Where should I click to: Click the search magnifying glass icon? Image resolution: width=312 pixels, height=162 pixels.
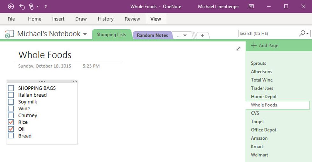[302, 33]
